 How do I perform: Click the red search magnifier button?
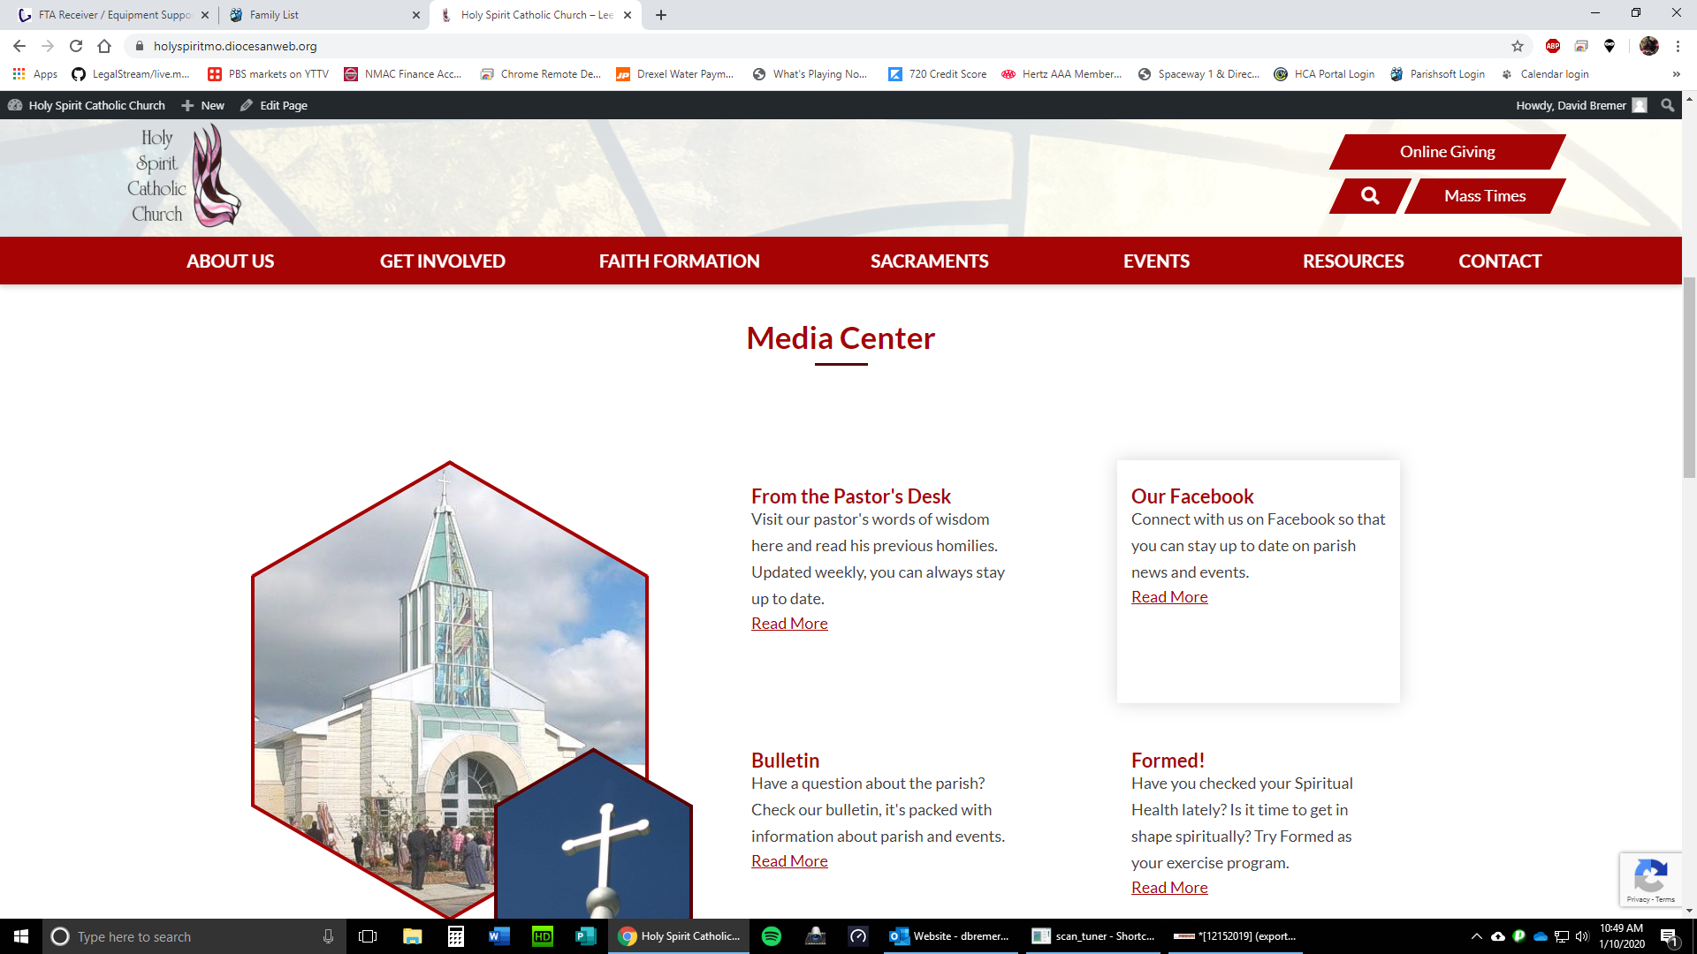click(x=1369, y=196)
